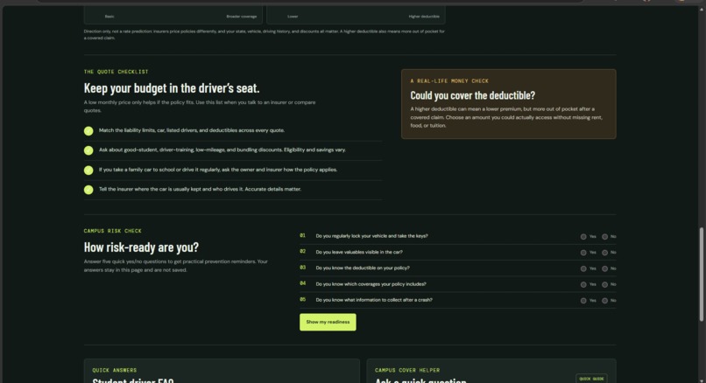Pick Yes for knowing which coverages included

point(583,284)
